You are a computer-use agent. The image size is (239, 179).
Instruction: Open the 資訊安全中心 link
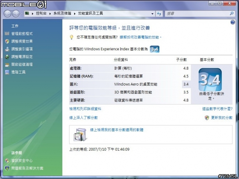point(22,160)
